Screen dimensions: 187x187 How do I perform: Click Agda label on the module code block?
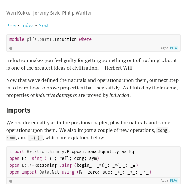(x=164, y=48)
